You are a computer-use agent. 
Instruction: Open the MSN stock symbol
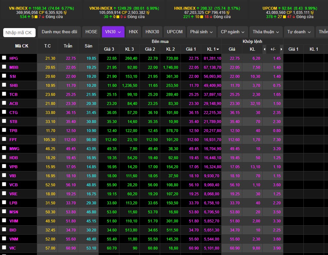[14, 212]
